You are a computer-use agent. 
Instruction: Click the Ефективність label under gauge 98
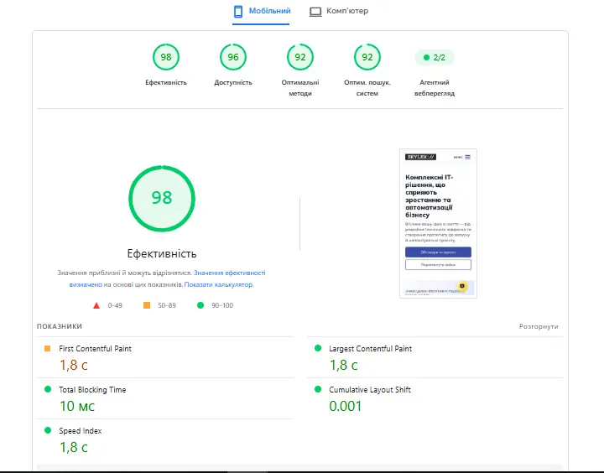click(x=166, y=82)
